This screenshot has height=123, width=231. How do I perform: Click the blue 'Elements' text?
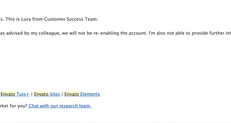tap(90, 94)
